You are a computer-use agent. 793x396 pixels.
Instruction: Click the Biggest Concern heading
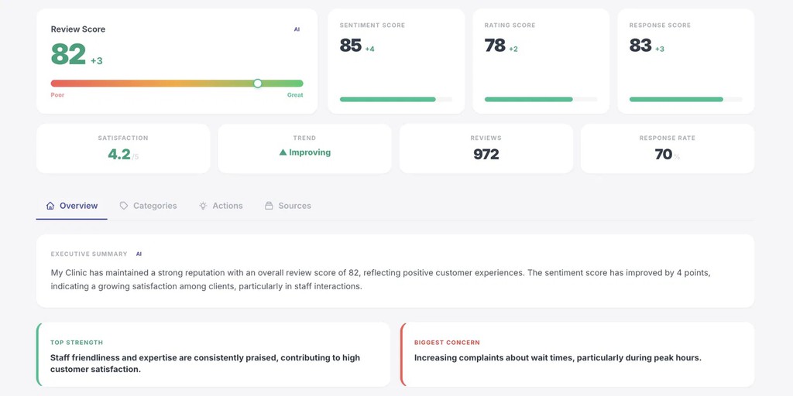[x=447, y=343]
